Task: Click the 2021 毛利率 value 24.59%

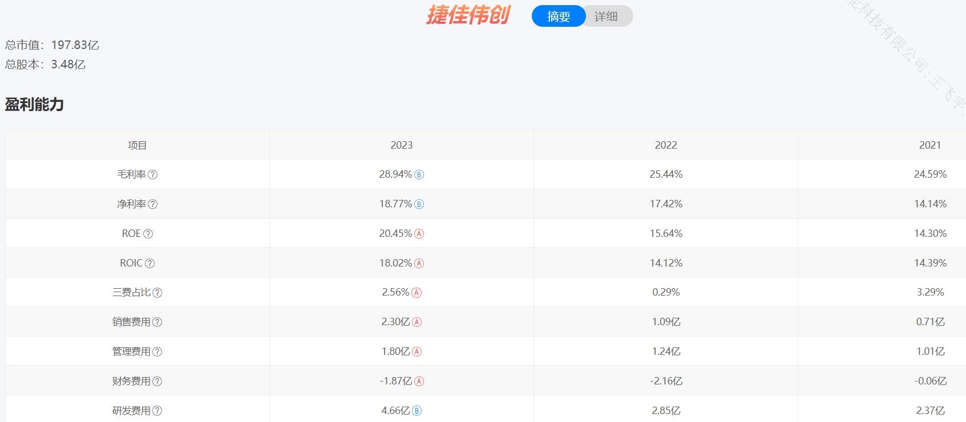Action: coord(930,174)
